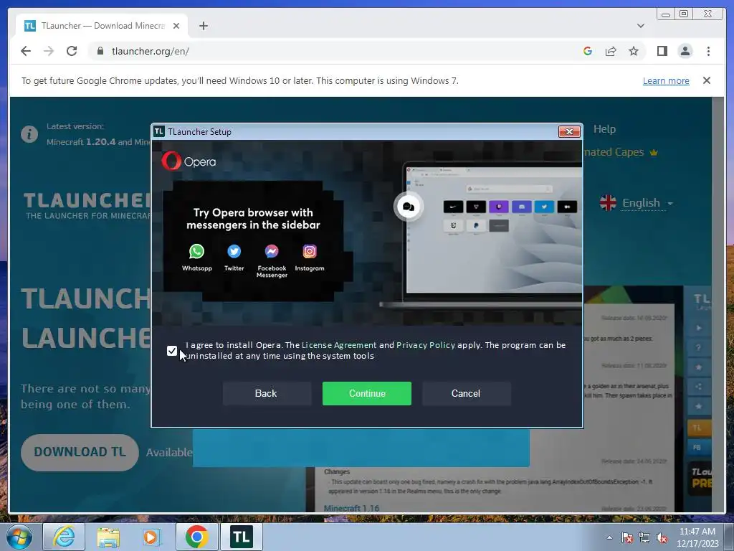Dismiss the Chrome update notification bar

point(706,80)
